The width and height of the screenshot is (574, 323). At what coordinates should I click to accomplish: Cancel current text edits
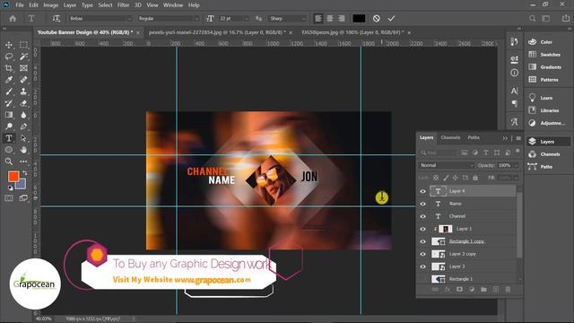tap(377, 18)
